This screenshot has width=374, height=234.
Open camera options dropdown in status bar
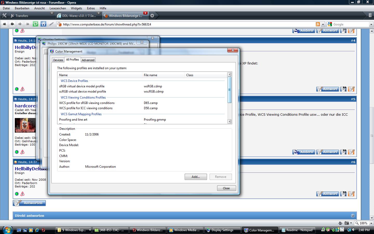point(351,223)
